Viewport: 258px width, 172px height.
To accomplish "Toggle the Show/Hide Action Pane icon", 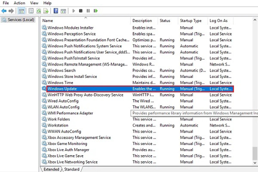I will tap(64, 11).
